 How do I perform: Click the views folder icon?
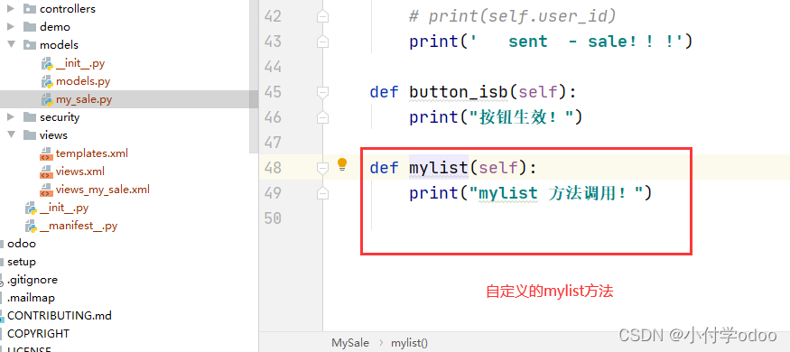click(30, 135)
